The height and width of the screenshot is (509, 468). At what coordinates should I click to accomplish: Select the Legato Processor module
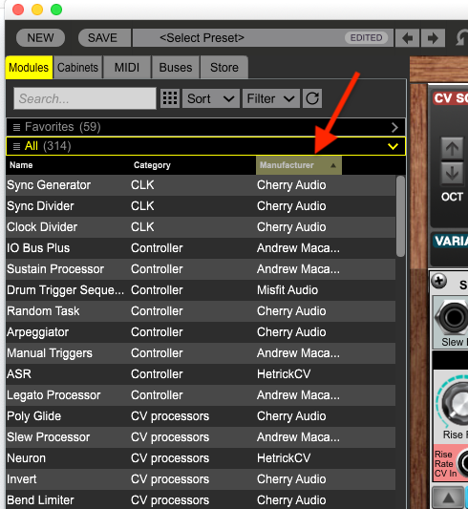[x=201, y=395]
